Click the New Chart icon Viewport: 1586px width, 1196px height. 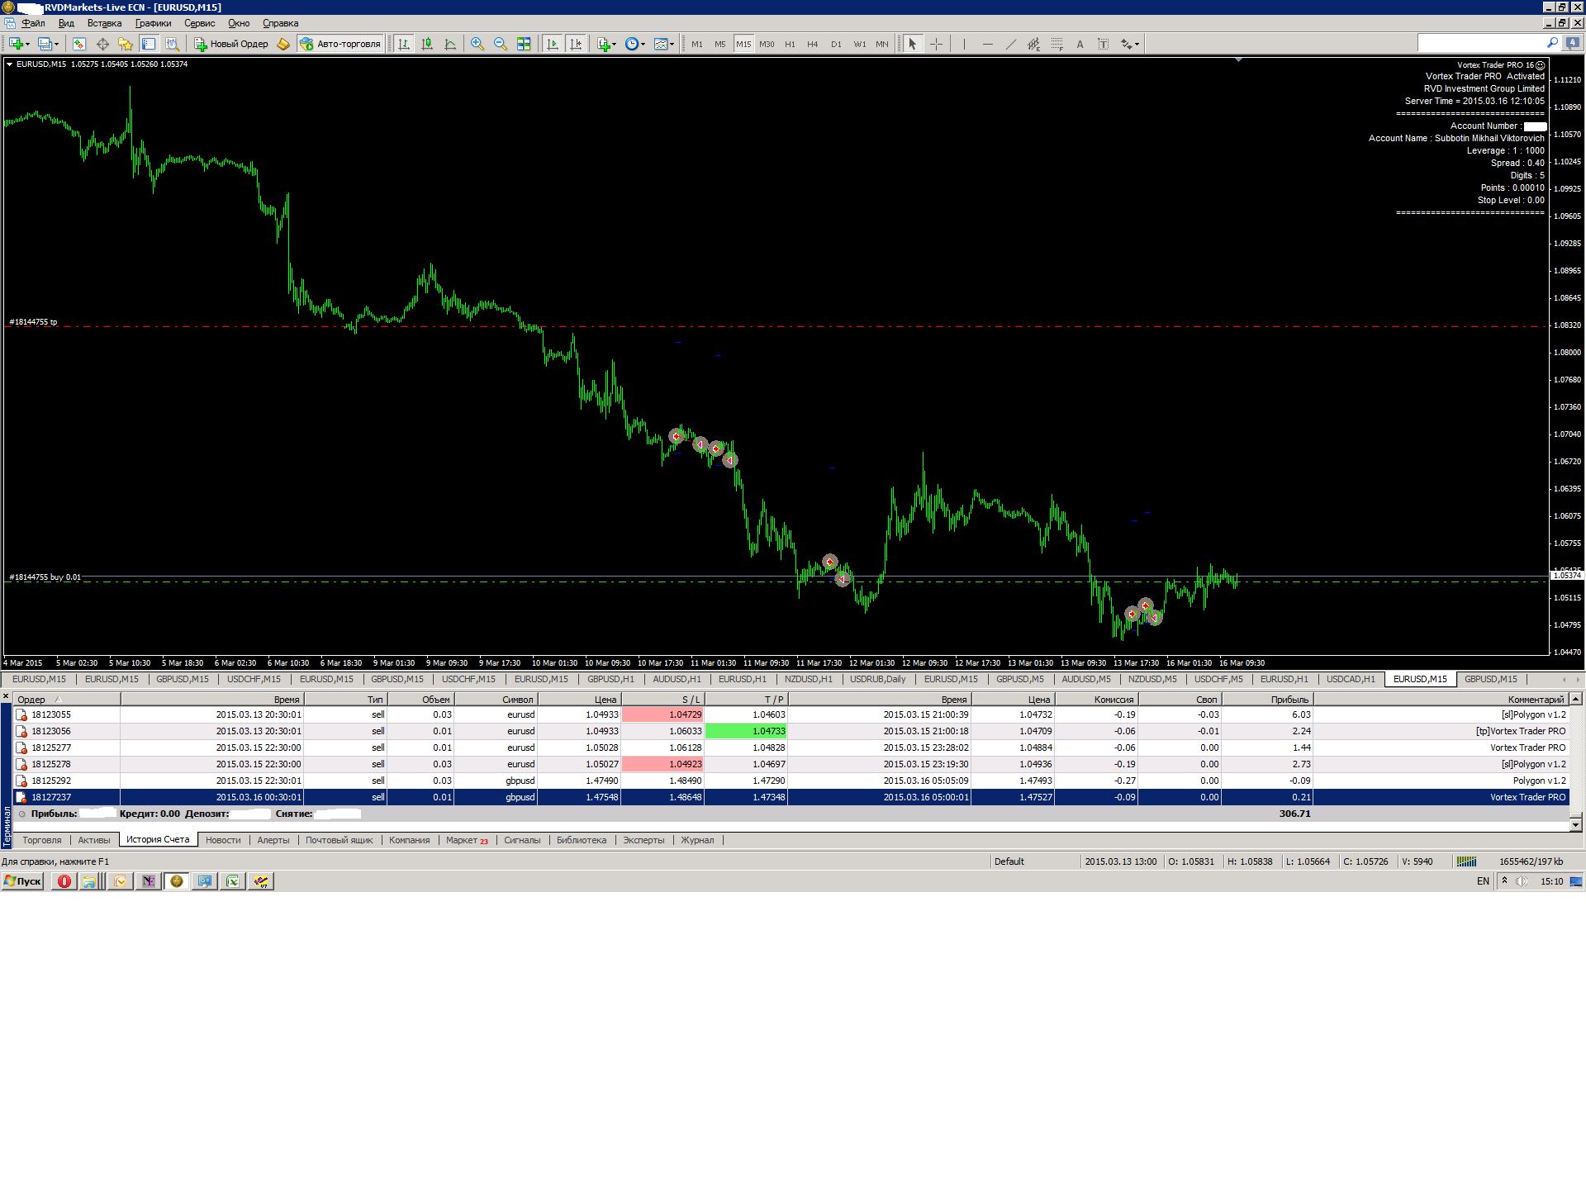point(16,44)
